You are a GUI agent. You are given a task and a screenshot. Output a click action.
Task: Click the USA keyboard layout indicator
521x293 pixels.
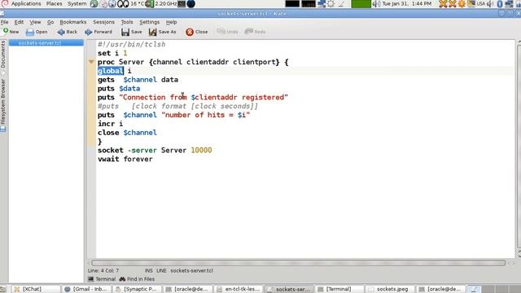481,3
